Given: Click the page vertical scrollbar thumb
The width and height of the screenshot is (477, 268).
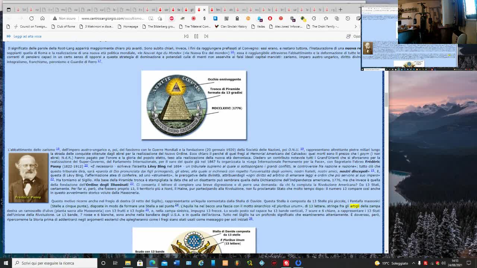Looking at the screenshot, I should coord(386,100).
